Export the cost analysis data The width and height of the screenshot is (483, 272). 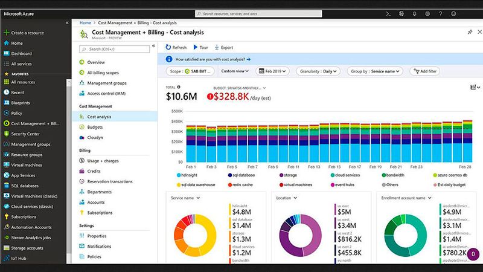click(223, 47)
